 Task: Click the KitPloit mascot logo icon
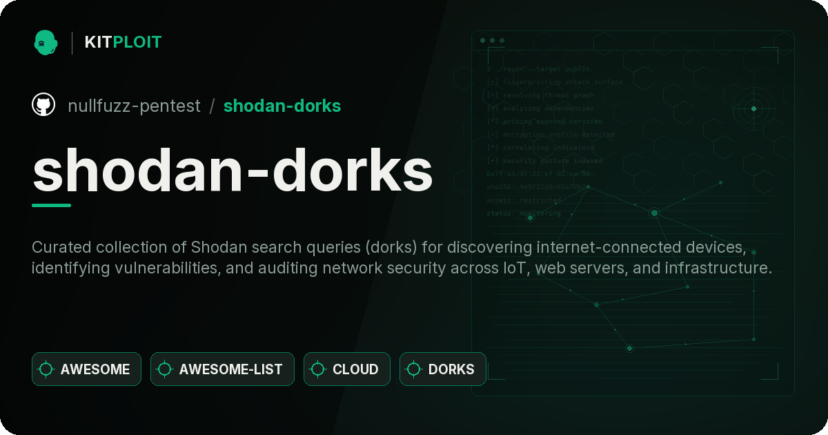tap(46, 42)
